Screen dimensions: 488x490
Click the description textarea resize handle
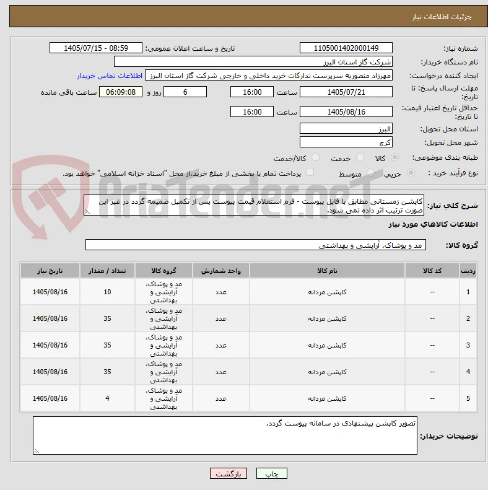click(x=87, y=212)
